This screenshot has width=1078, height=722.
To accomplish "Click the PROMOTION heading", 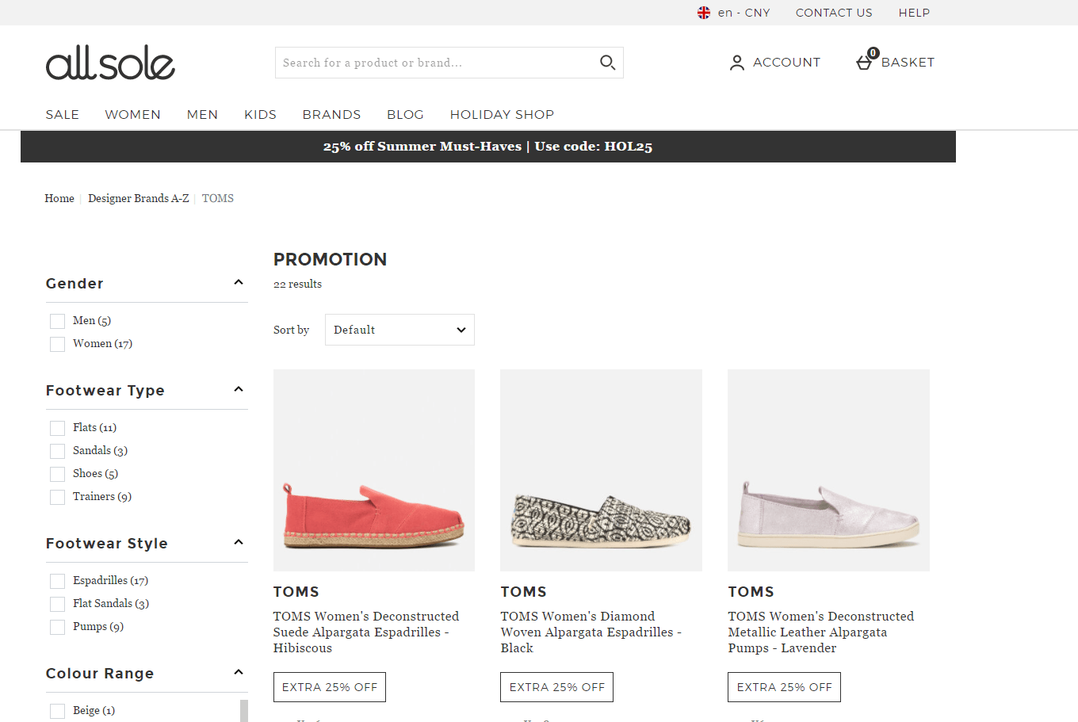I will pos(330,259).
